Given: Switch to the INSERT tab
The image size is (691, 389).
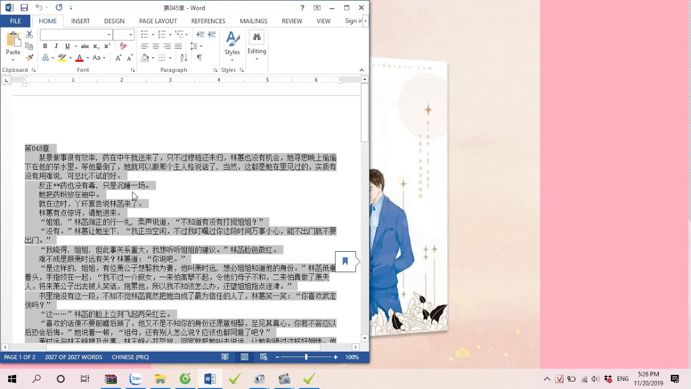Looking at the screenshot, I should (x=80, y=21).
